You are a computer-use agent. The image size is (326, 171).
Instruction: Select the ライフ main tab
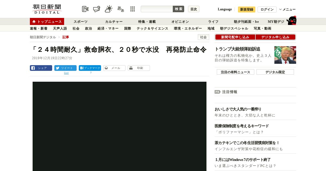tap(213, 22)
